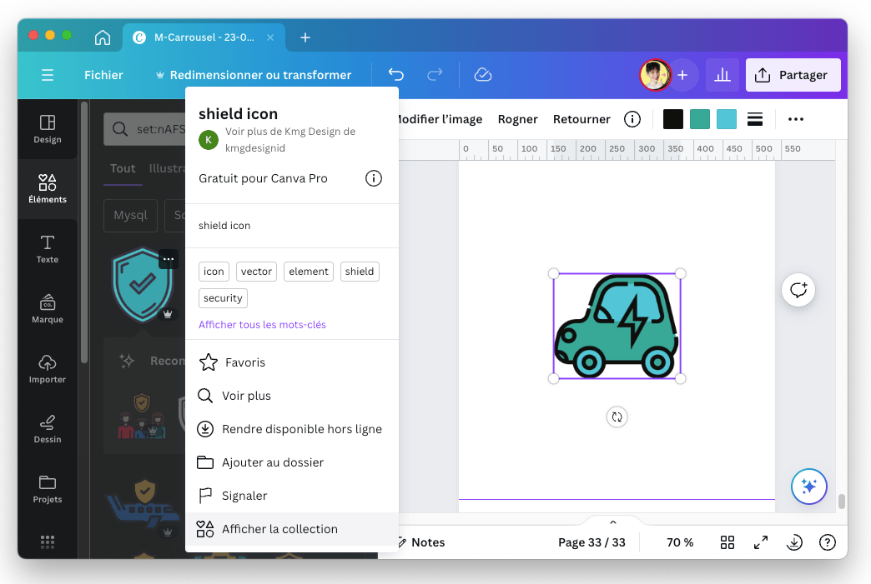Click the image info icon in toolbar

pos(632,119)
